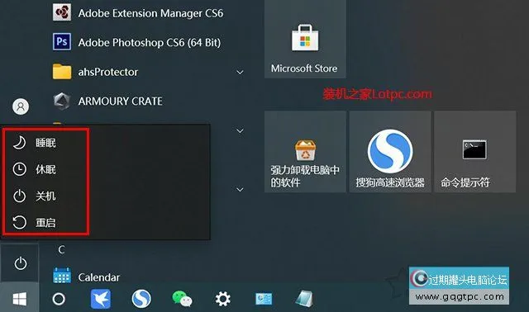Open the 搜狗高速浏览器 tile
The height and width of the screenshot is (312, 529).
pos(390,152)
